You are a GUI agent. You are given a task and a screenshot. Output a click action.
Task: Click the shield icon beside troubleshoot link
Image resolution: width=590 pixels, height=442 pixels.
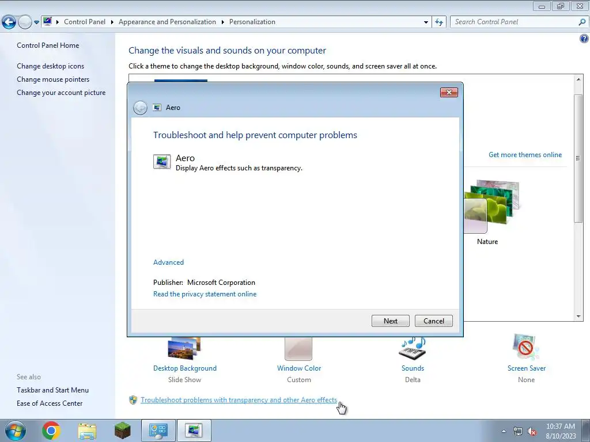tap(133, 400)
